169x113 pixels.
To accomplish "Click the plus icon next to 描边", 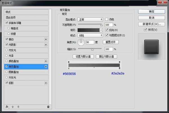I will (46, 39).
